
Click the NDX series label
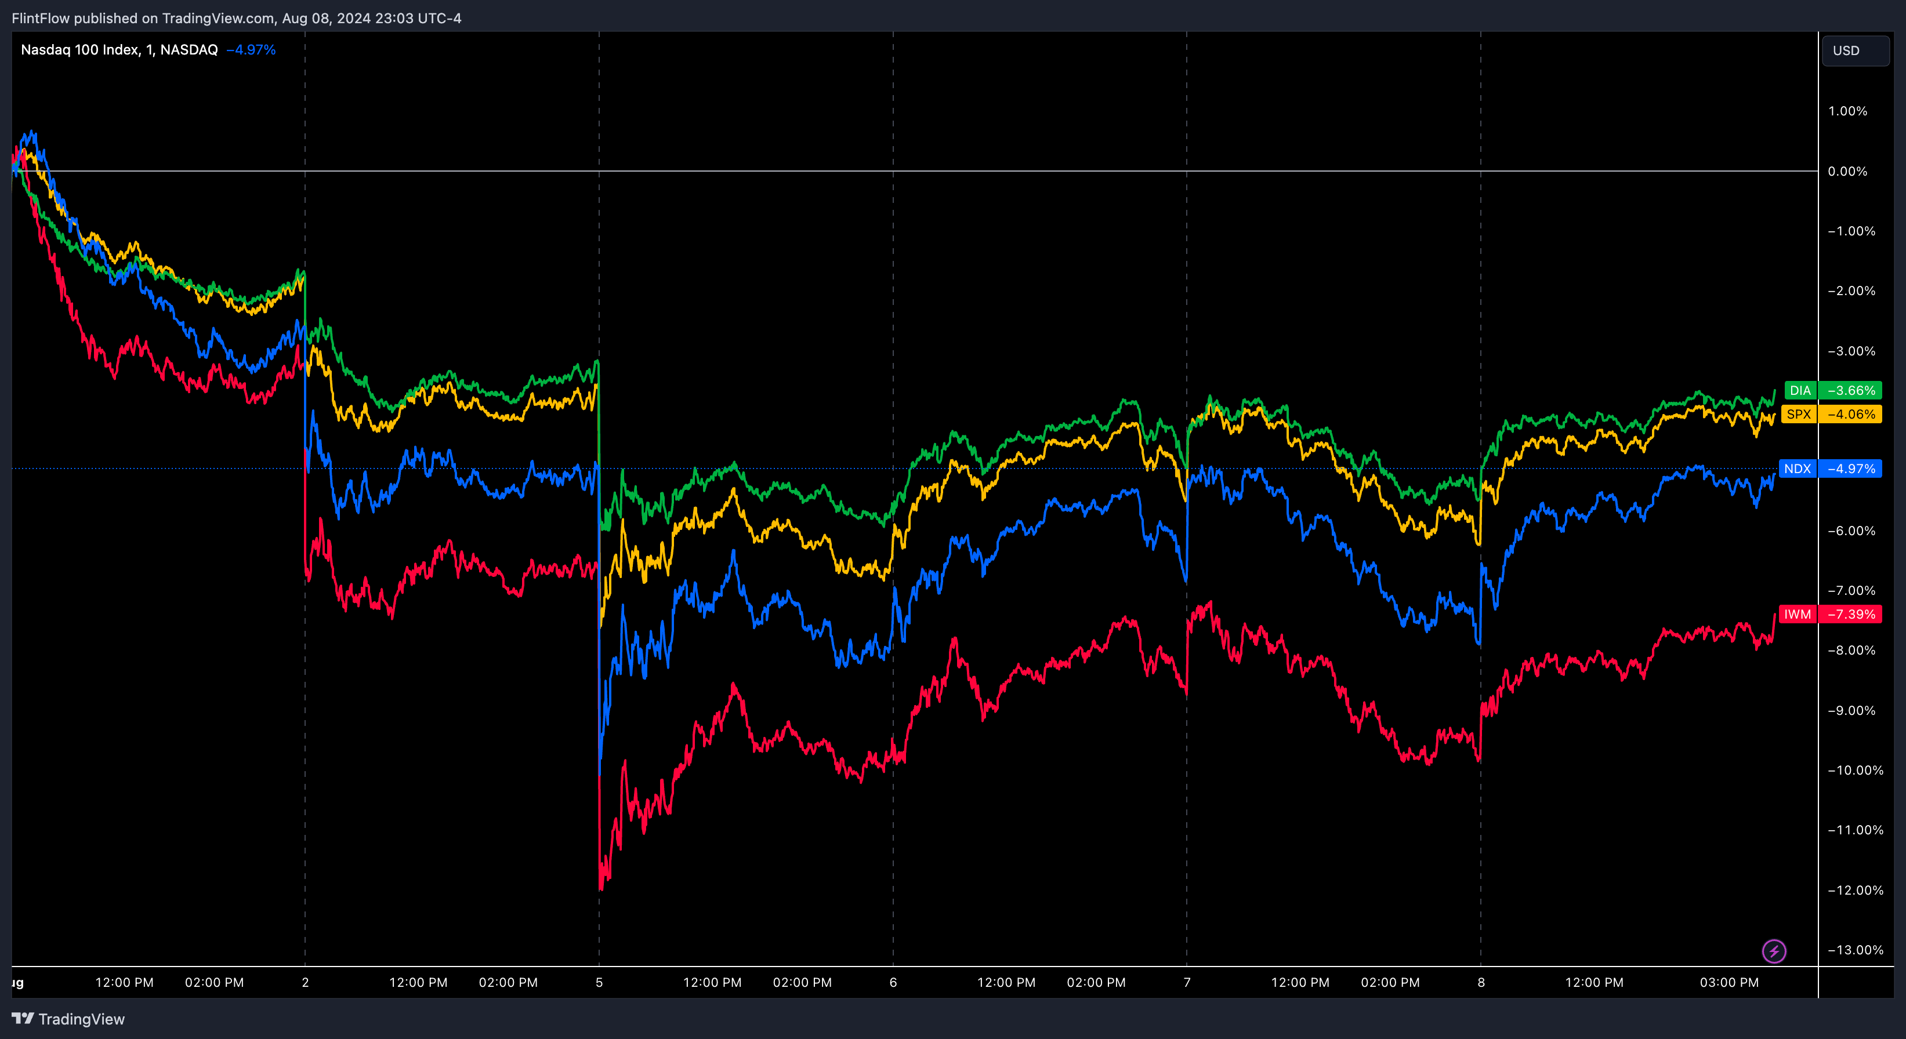(1797, 469)
